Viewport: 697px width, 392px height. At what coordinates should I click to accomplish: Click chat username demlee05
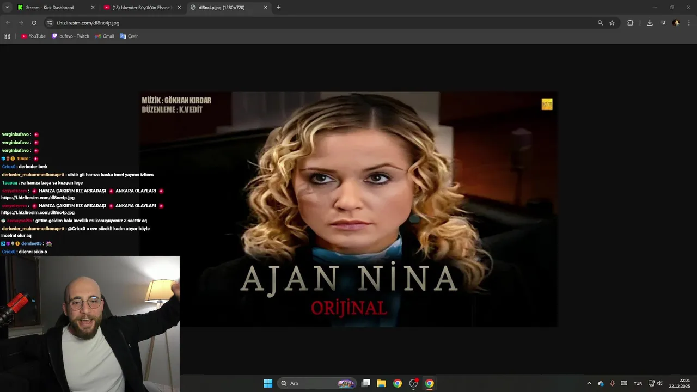click(32, 244)
